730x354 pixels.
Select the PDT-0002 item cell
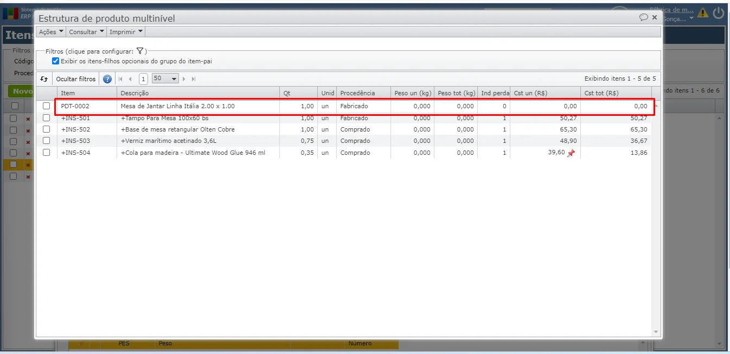pyautogui.click(x=87, y=106)
